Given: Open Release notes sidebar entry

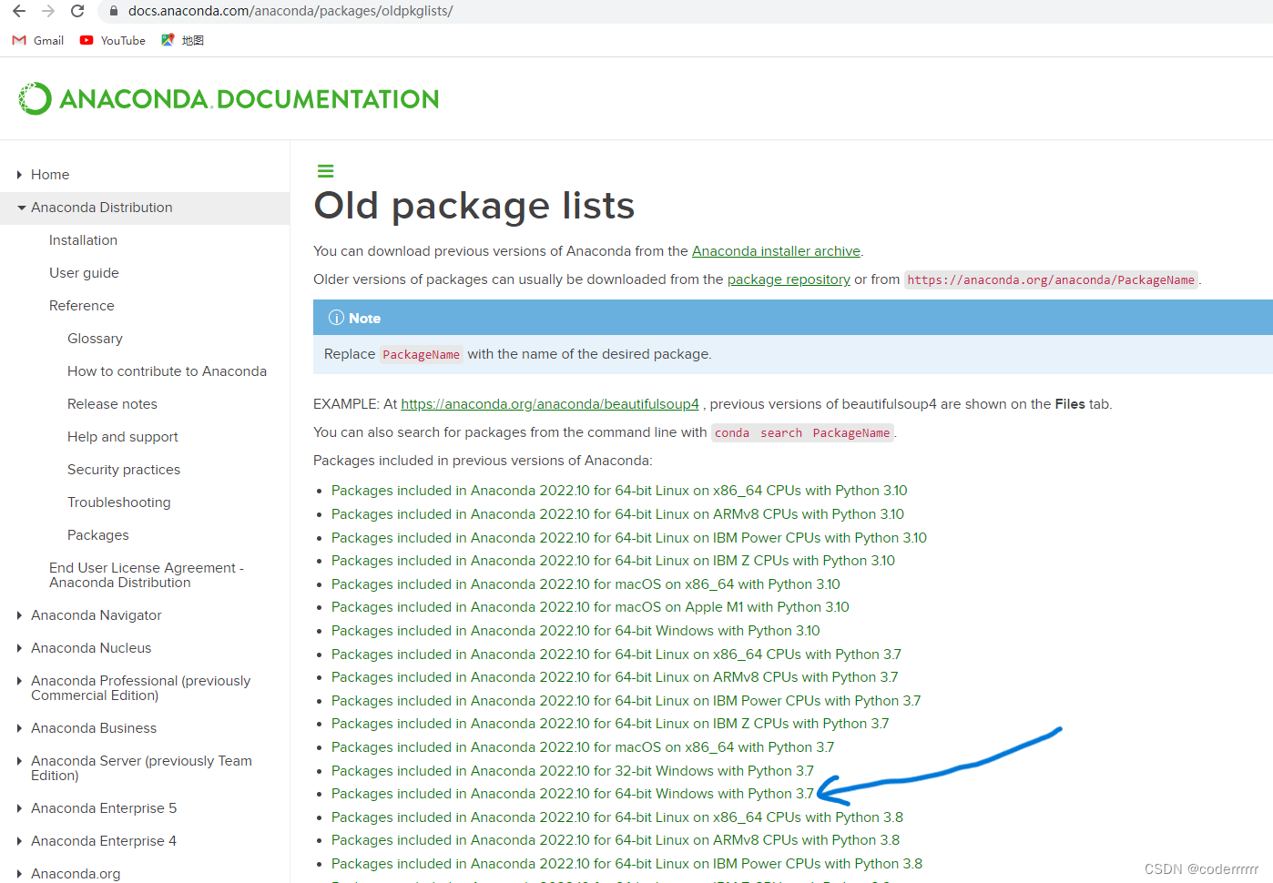Looking at the screenshot, I should 112,404.
